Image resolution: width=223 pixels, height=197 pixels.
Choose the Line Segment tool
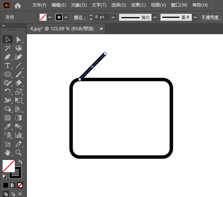19,66
